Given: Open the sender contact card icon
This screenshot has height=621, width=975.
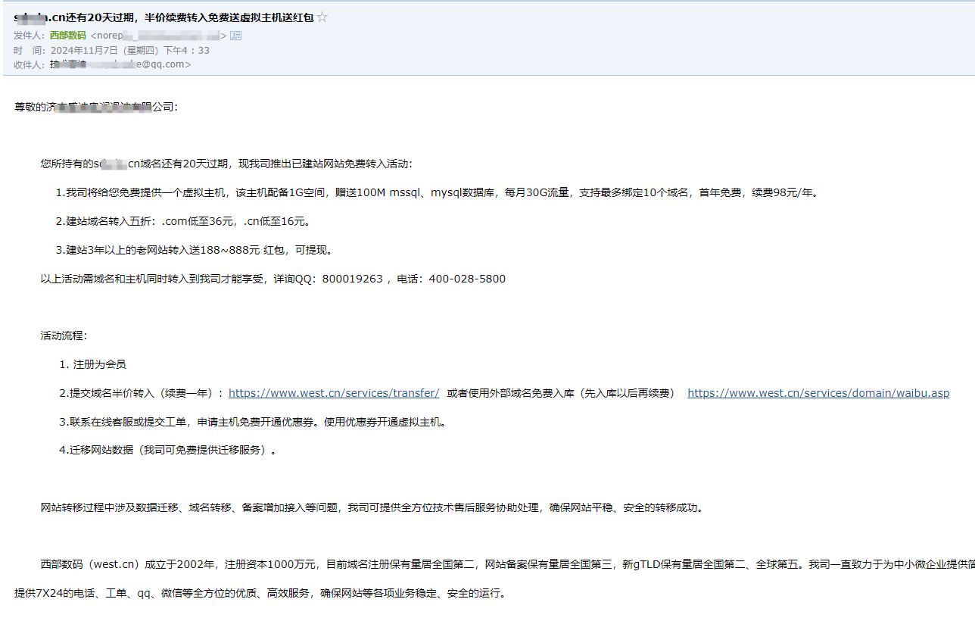Looking at the screenshot, I should tap(235, 36).
